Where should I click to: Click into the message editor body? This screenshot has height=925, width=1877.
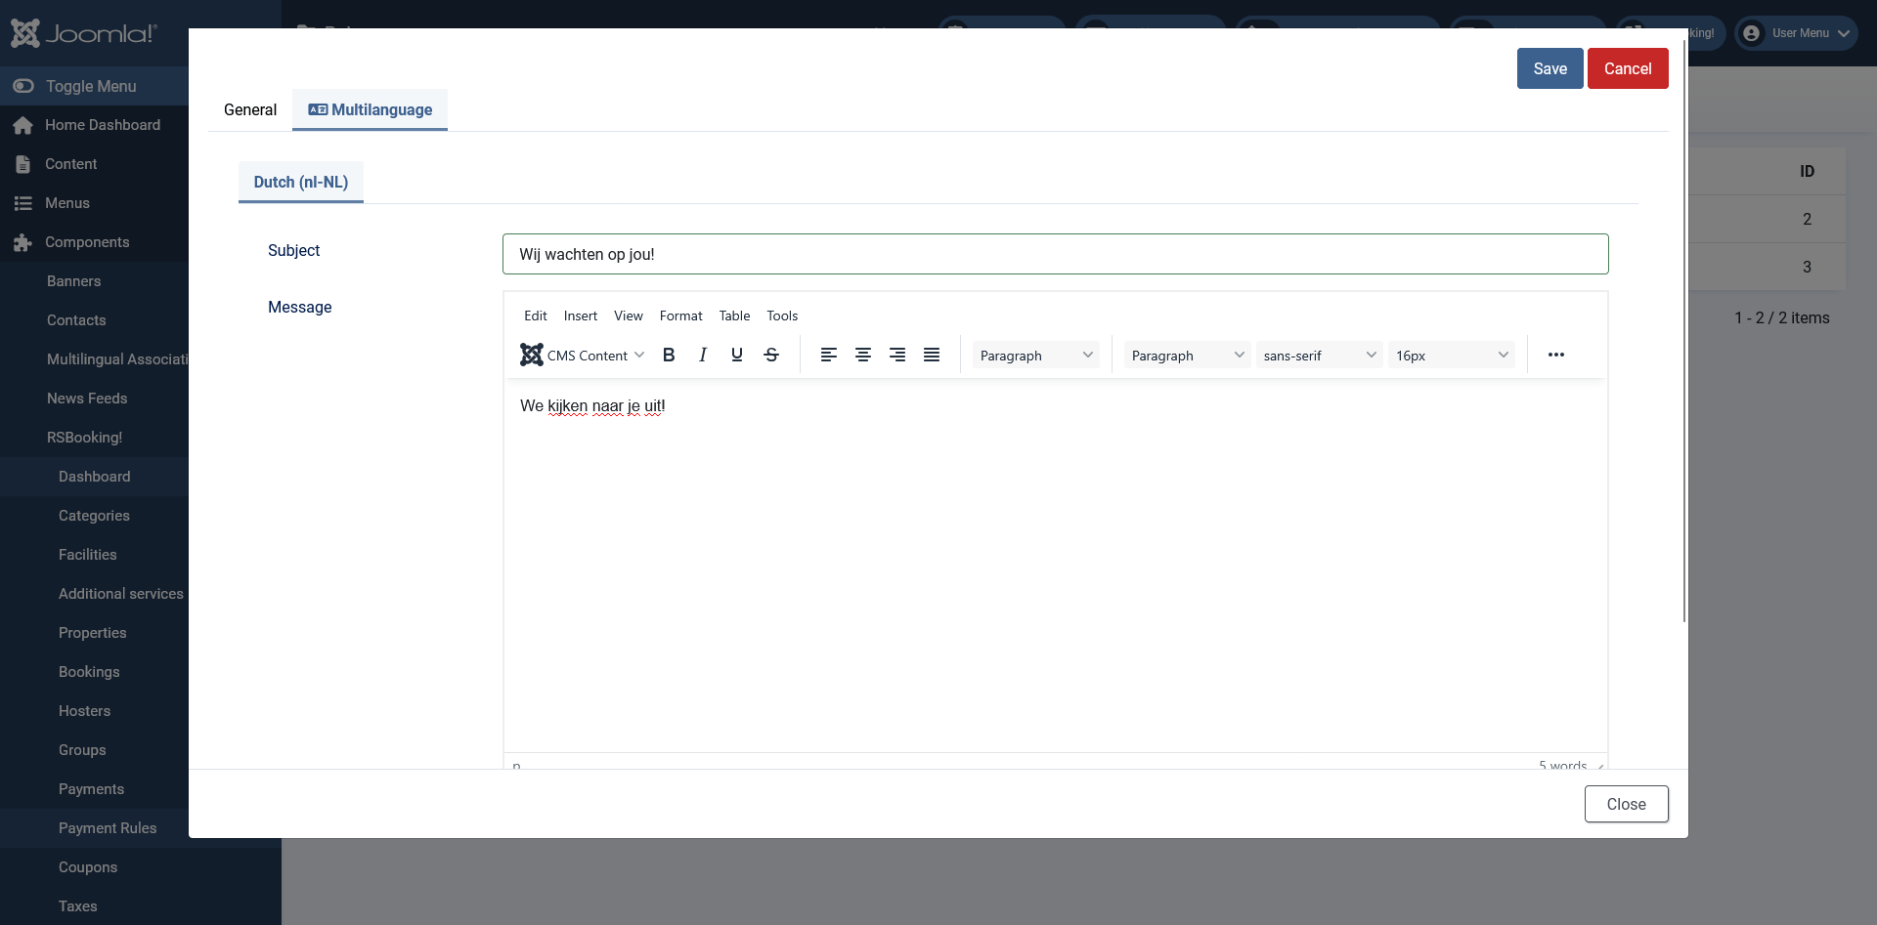click(1055, 567)
